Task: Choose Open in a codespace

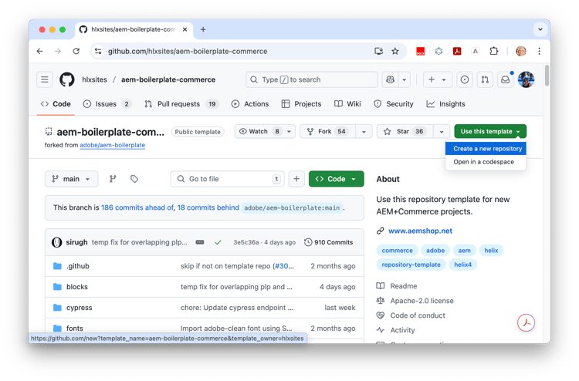Action: 486,162
